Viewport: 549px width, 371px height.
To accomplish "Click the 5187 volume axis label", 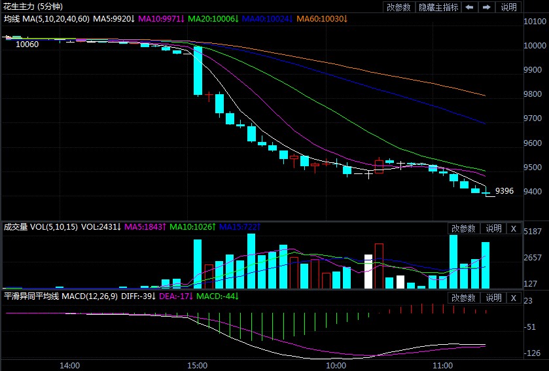I will 532,232.
